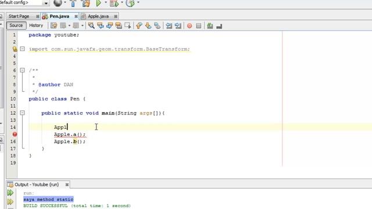Switch to the Apple.java tab
The image size is (372, 209).
click(x=98, y=16)
